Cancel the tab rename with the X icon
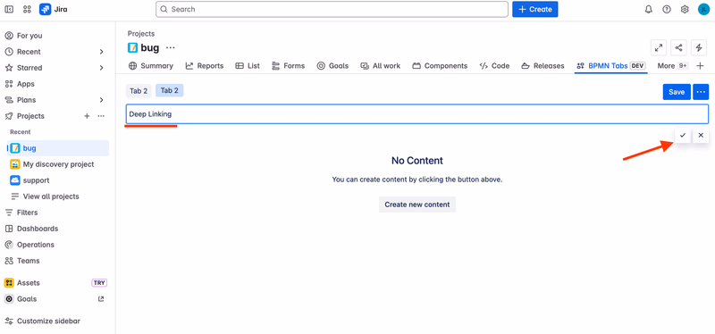This screenshot has width=715, height=334. tap(701, 136)
